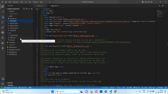
Task: Click the Prettier status item
Action: click(160, 87)
